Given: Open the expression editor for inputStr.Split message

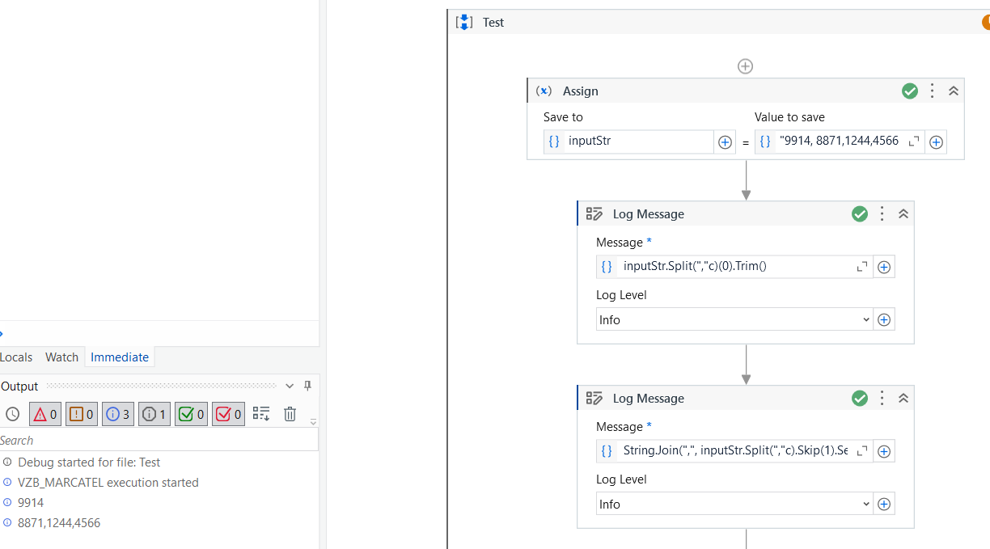Looking at the screenshot, I should [861, 266].
